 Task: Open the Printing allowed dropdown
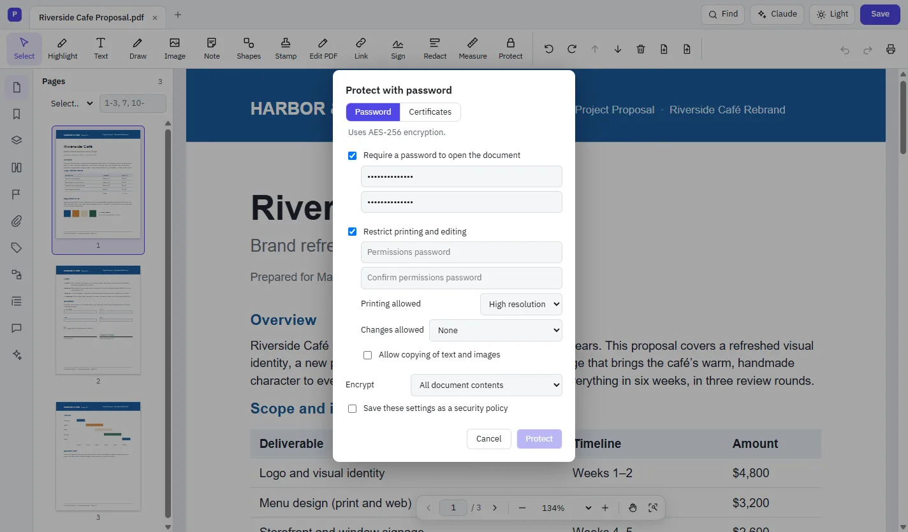(521, 304)
